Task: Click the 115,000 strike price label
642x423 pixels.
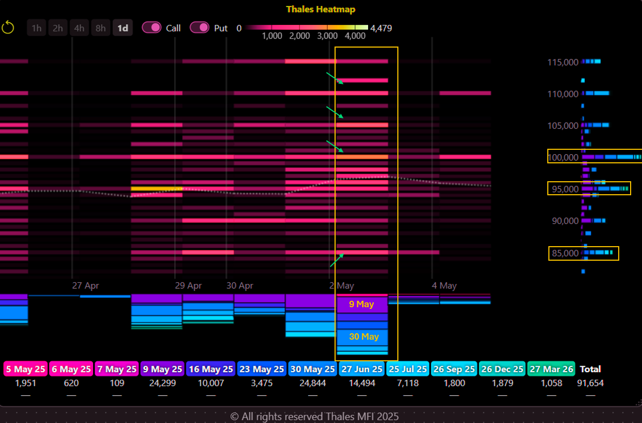Action: tap(563, 62)
